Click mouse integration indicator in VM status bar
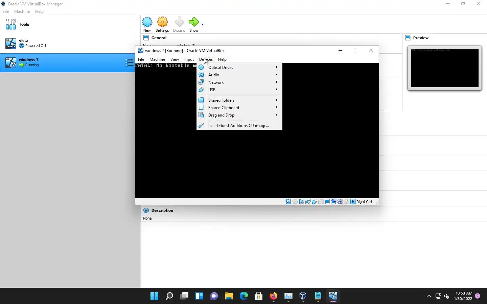Viewport: 487px width, 304px height. pyautogui.click(x=346, y=202)
